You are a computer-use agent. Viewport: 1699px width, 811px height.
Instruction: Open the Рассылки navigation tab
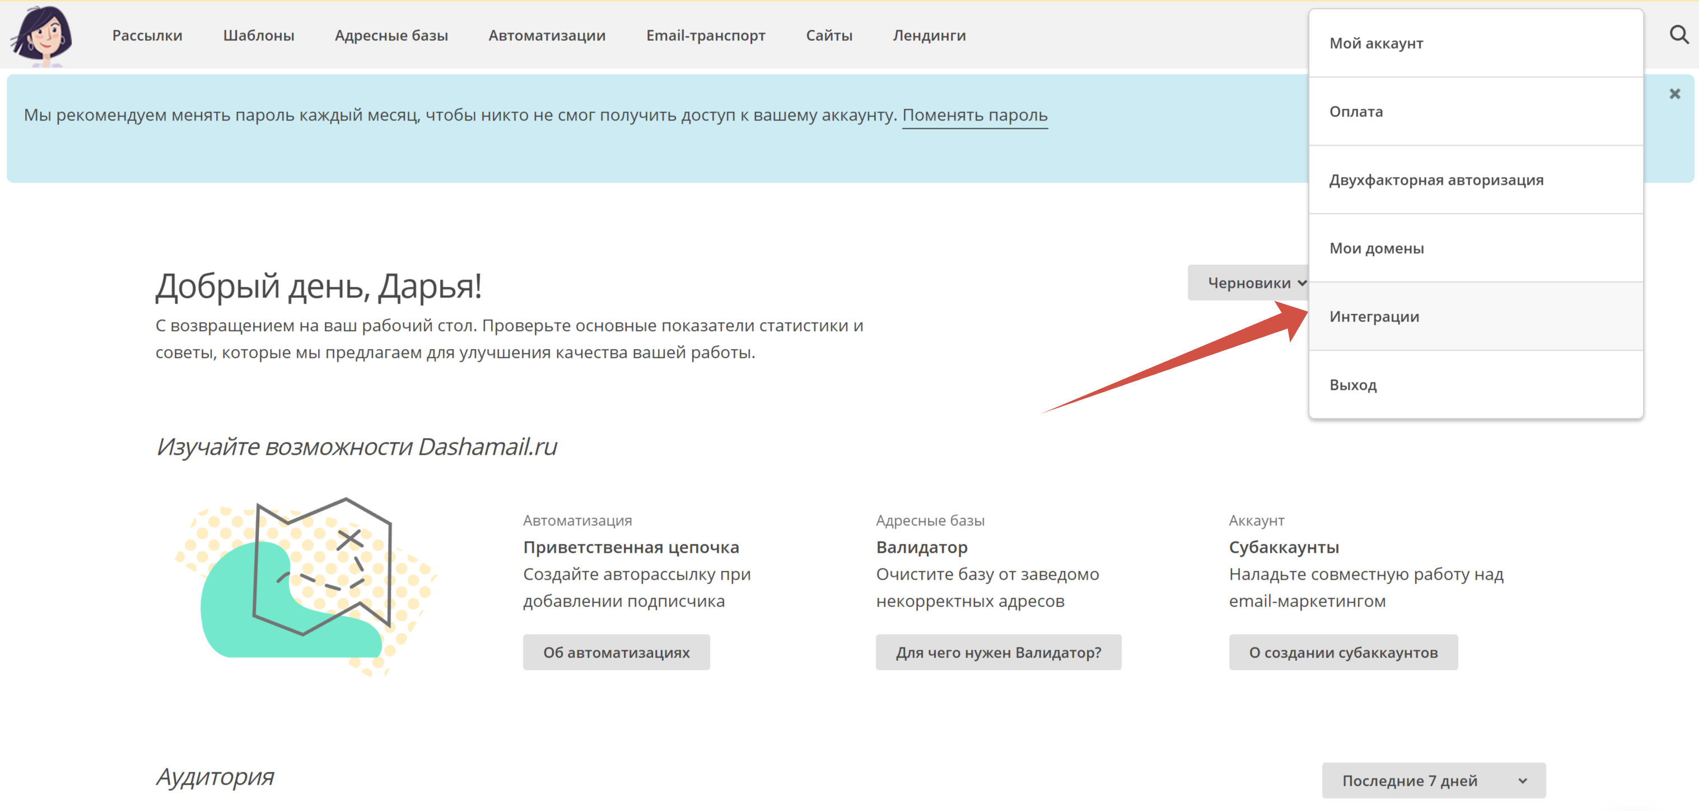[x=147, y=36]
